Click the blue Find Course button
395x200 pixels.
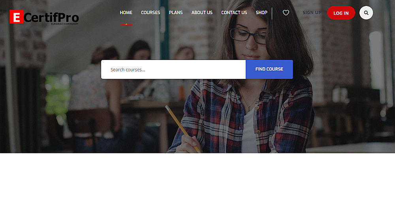pos(269,69)
